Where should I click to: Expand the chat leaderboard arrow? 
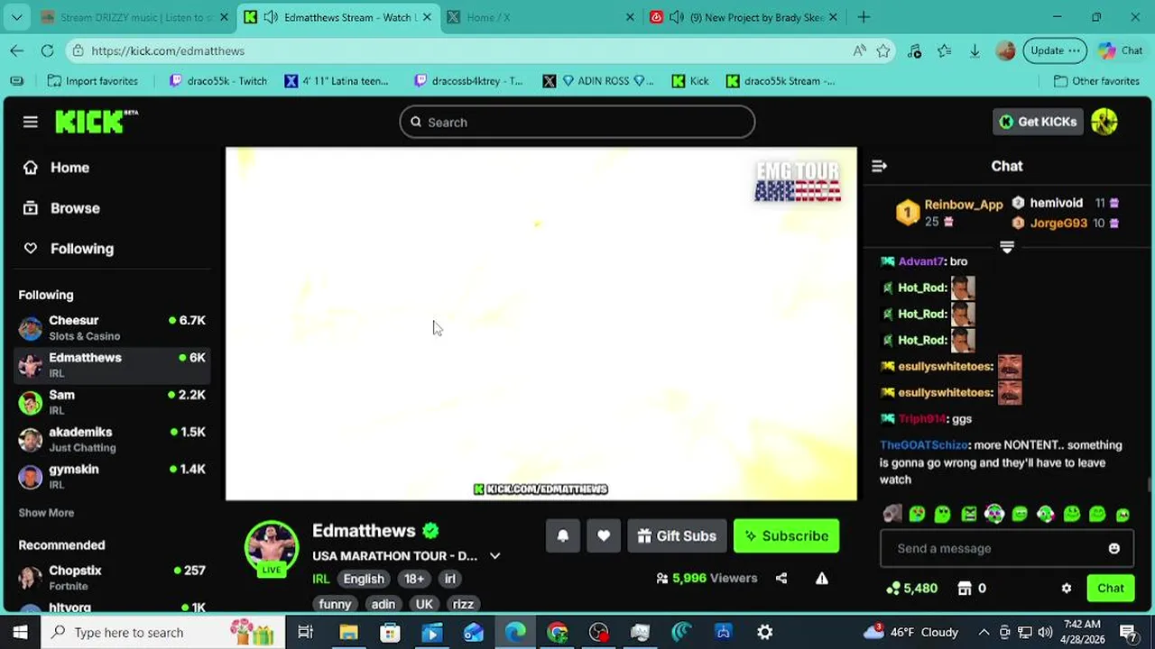1007,247
